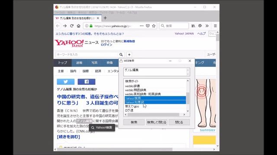Select the ゲノム編集 Yahoo news tab
Image resolution: width=277 pixels, height=155 pixels.
pos(77,18)
